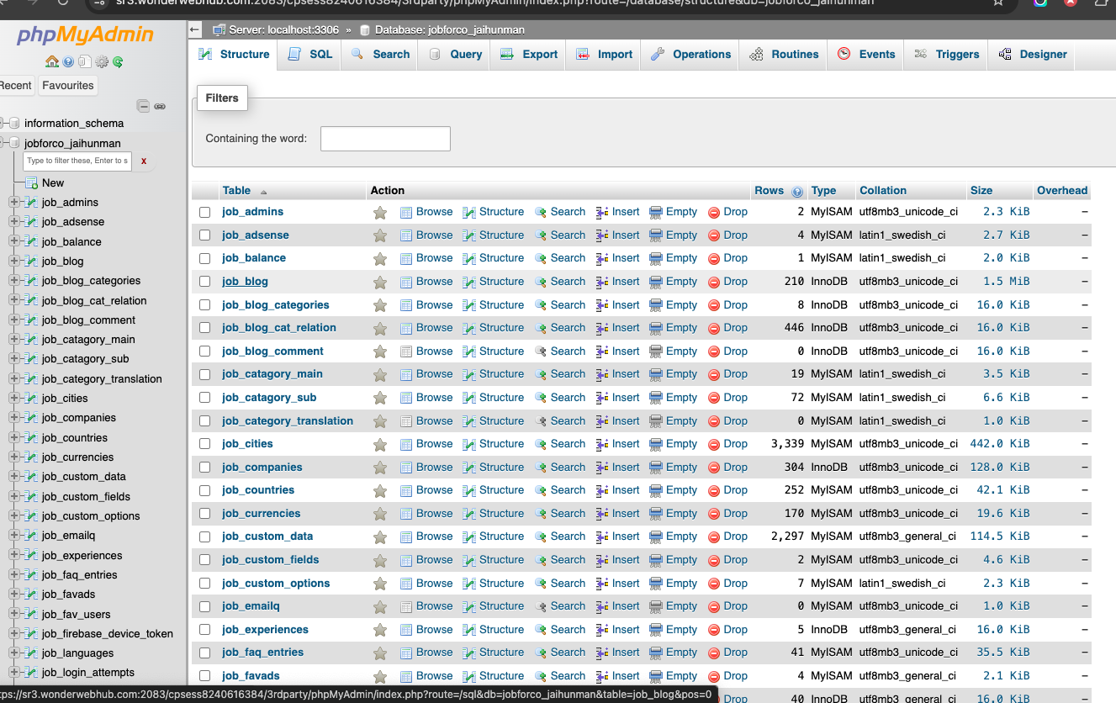Screen dimensions: 1116x703
Task: Switch to the SQL tab
Action: tap(310, 54)
